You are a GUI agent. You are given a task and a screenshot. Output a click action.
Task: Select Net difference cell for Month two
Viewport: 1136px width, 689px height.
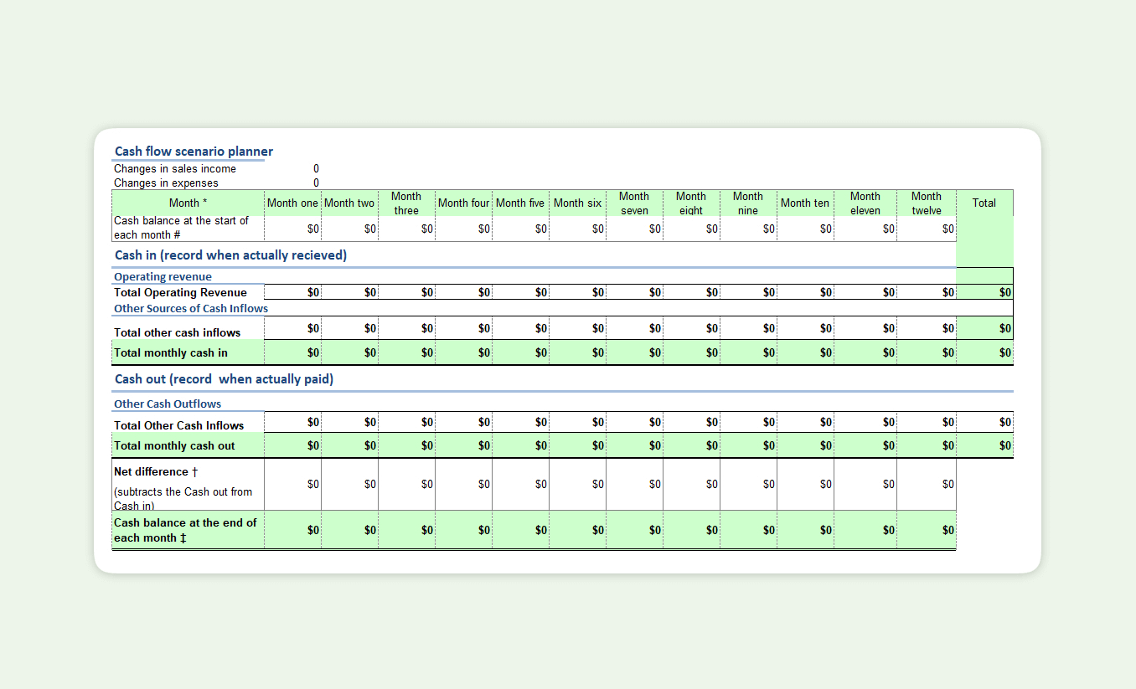tap(350, 485)
